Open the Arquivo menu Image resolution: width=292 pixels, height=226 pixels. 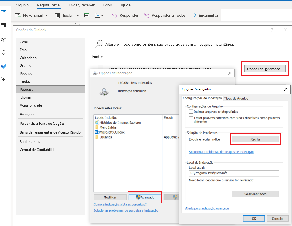pyautogui.click(x=22, y=5)
